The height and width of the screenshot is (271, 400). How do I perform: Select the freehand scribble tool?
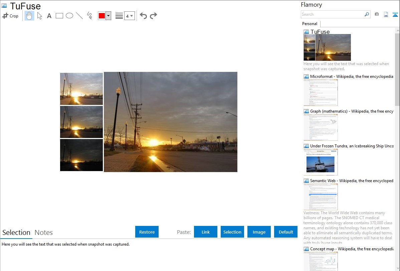point(89,16)
